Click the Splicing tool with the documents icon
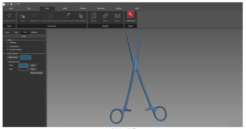246x129 pixels. pos(93,17)
